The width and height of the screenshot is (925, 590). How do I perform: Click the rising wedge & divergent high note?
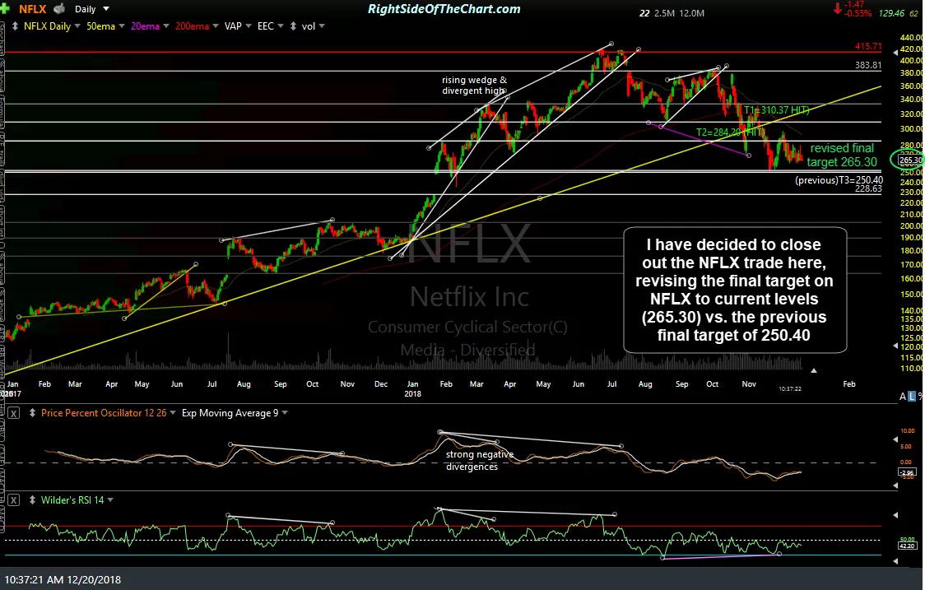point(474,86)
